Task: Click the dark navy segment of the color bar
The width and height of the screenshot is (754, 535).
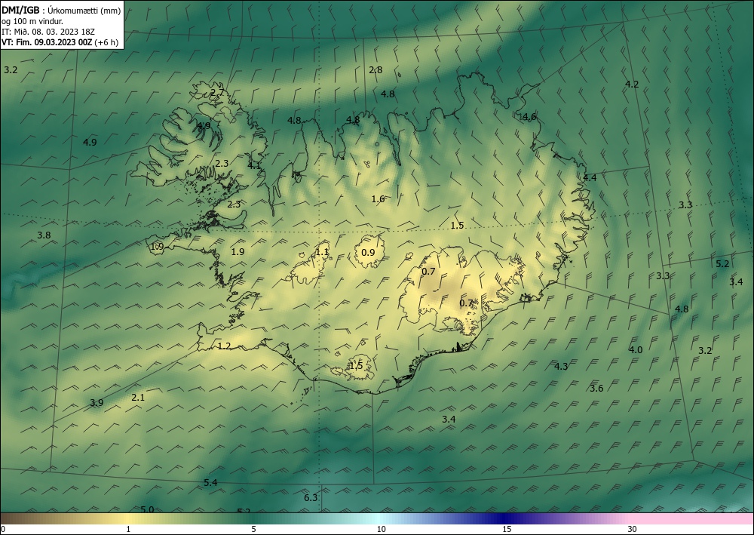Action: click(502, 518)
